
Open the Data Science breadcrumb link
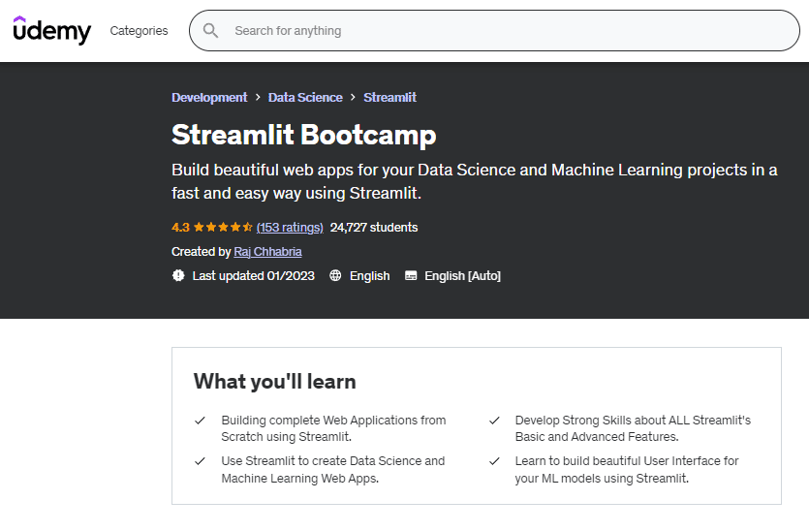[305, 98]
